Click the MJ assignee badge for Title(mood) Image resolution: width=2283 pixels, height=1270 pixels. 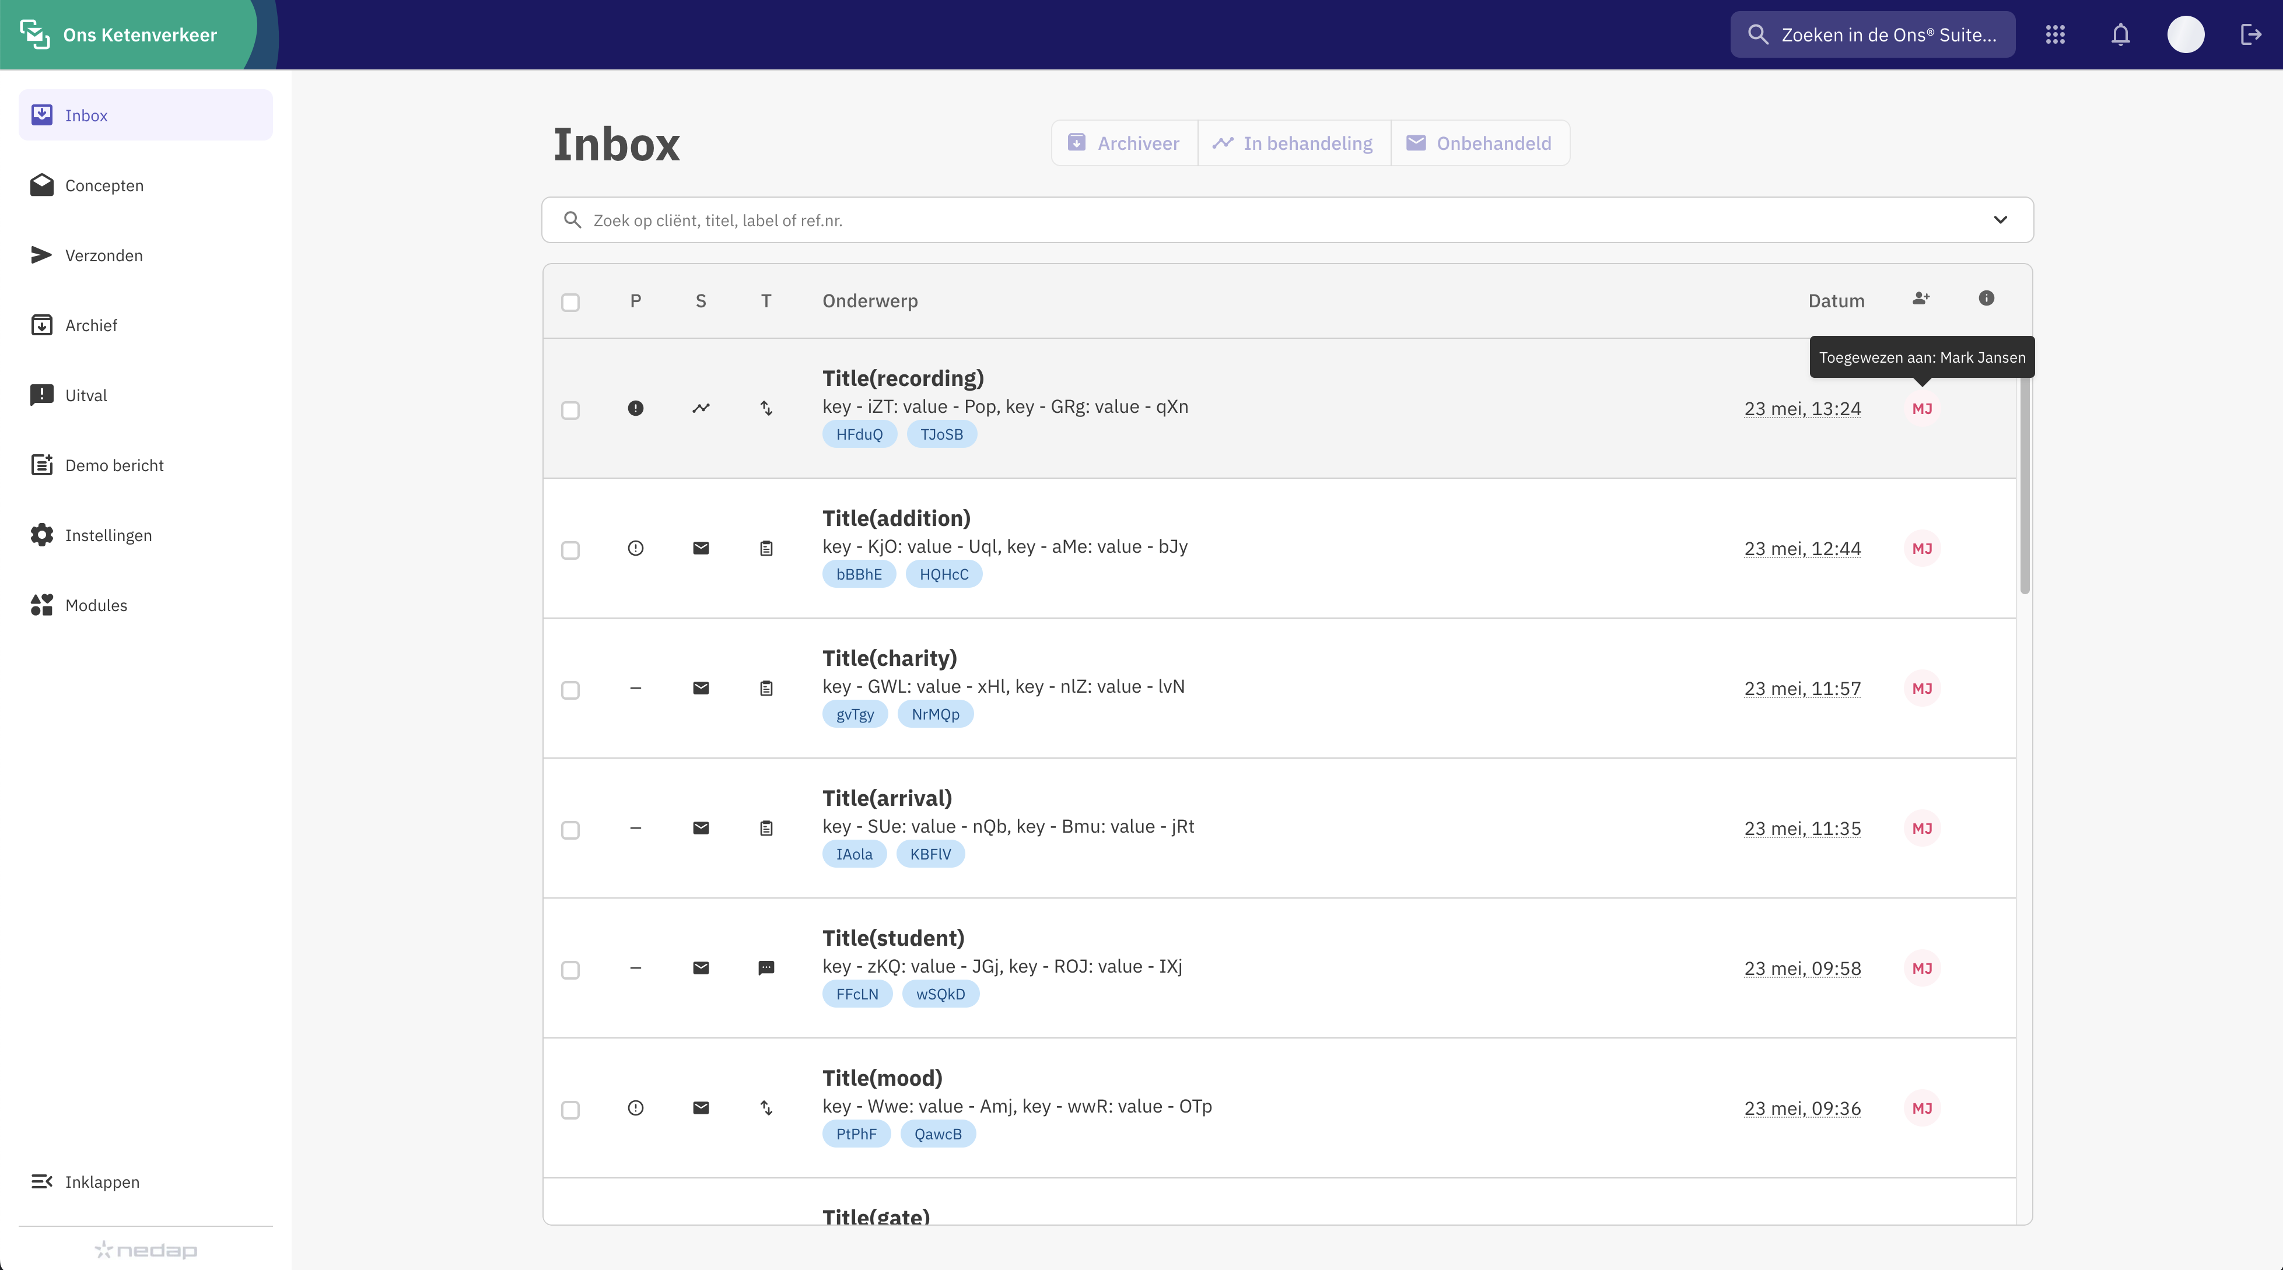[1921, 1108]
